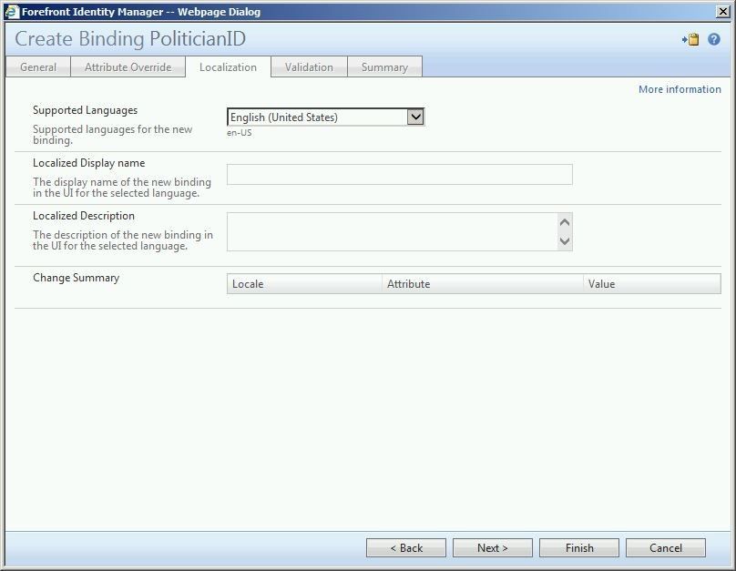Viewport: 736px width, 571px height.
Task: Click the en-US locale code text
Action: pyautogui.click(x=239, y=133)
